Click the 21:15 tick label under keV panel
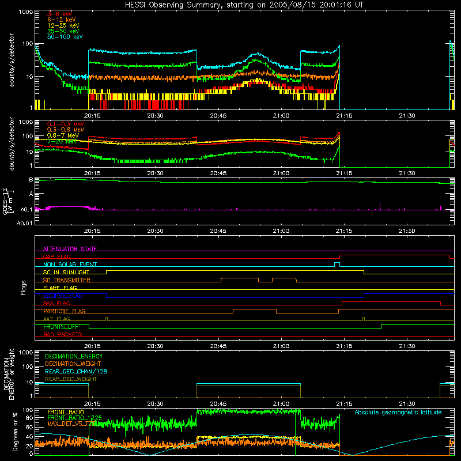This screenshot has width=461, height=461. [344, 116]
